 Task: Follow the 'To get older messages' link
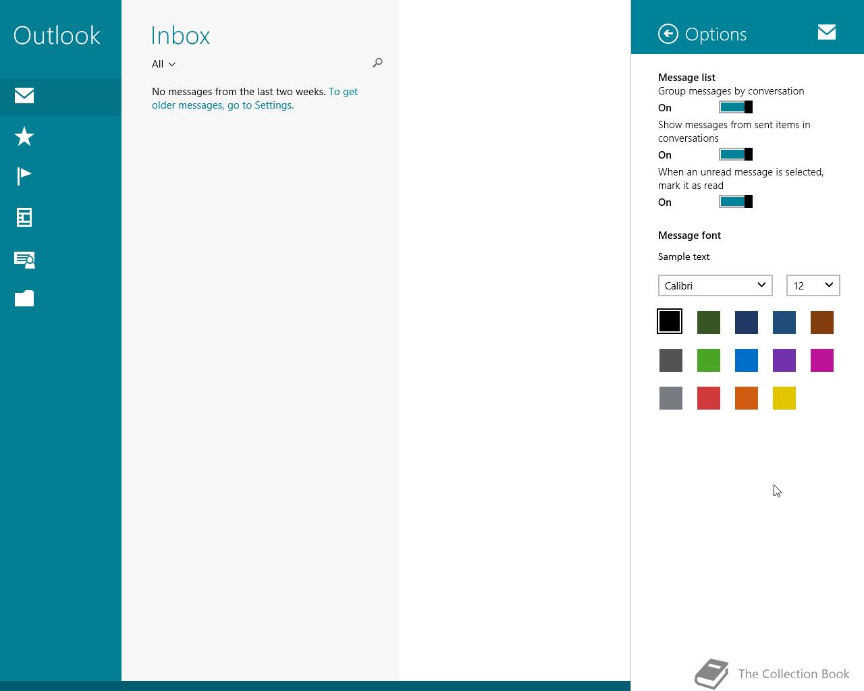coord(255,99)
